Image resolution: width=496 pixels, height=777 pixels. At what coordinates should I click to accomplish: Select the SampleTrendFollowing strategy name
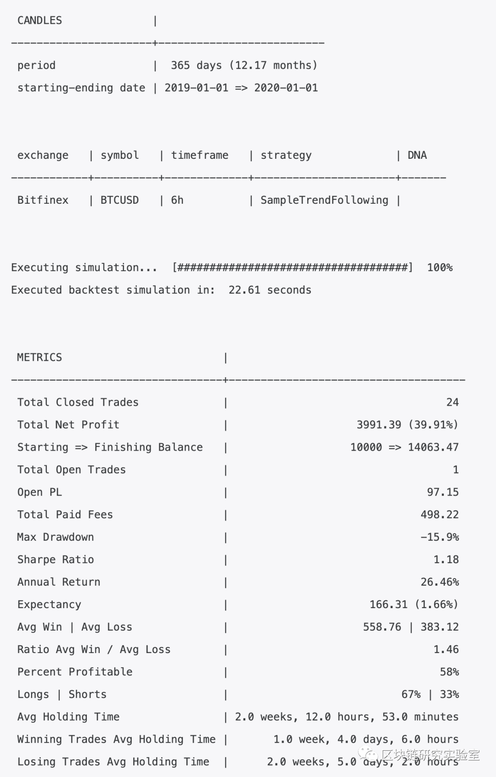[324, 200]
